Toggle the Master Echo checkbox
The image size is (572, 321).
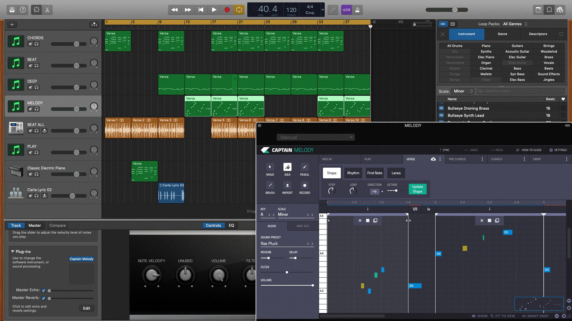click(43, 290)
